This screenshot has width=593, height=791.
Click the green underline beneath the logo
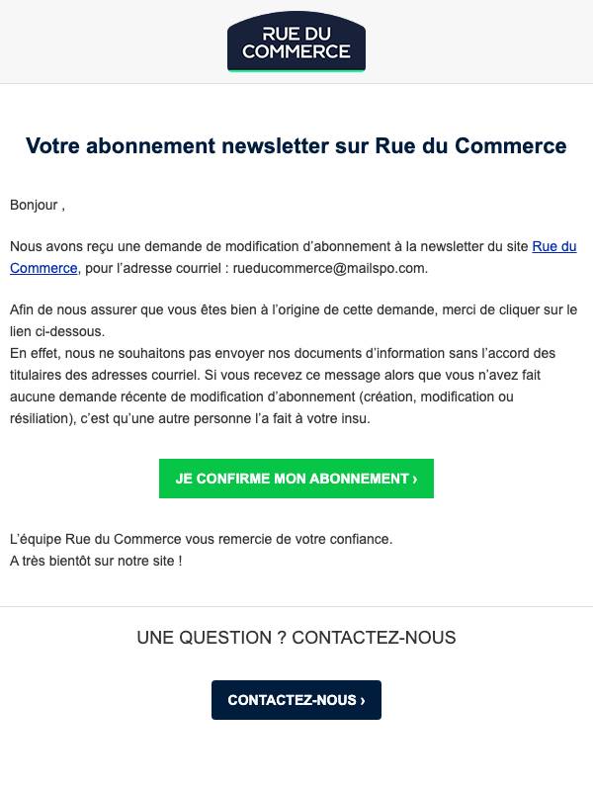coord(296,70)
